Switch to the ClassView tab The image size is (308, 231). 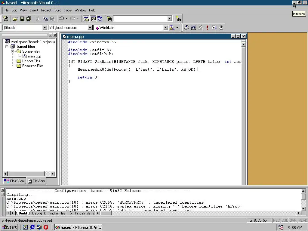point(14,181)
